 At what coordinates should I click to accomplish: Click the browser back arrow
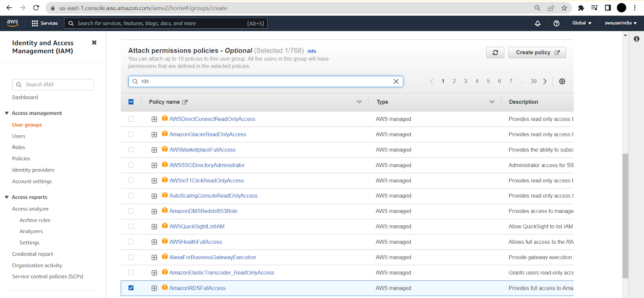click(x=9, y=8)
